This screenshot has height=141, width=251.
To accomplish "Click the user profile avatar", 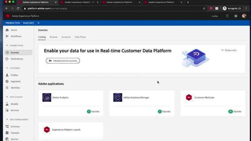I will point(244,16).
